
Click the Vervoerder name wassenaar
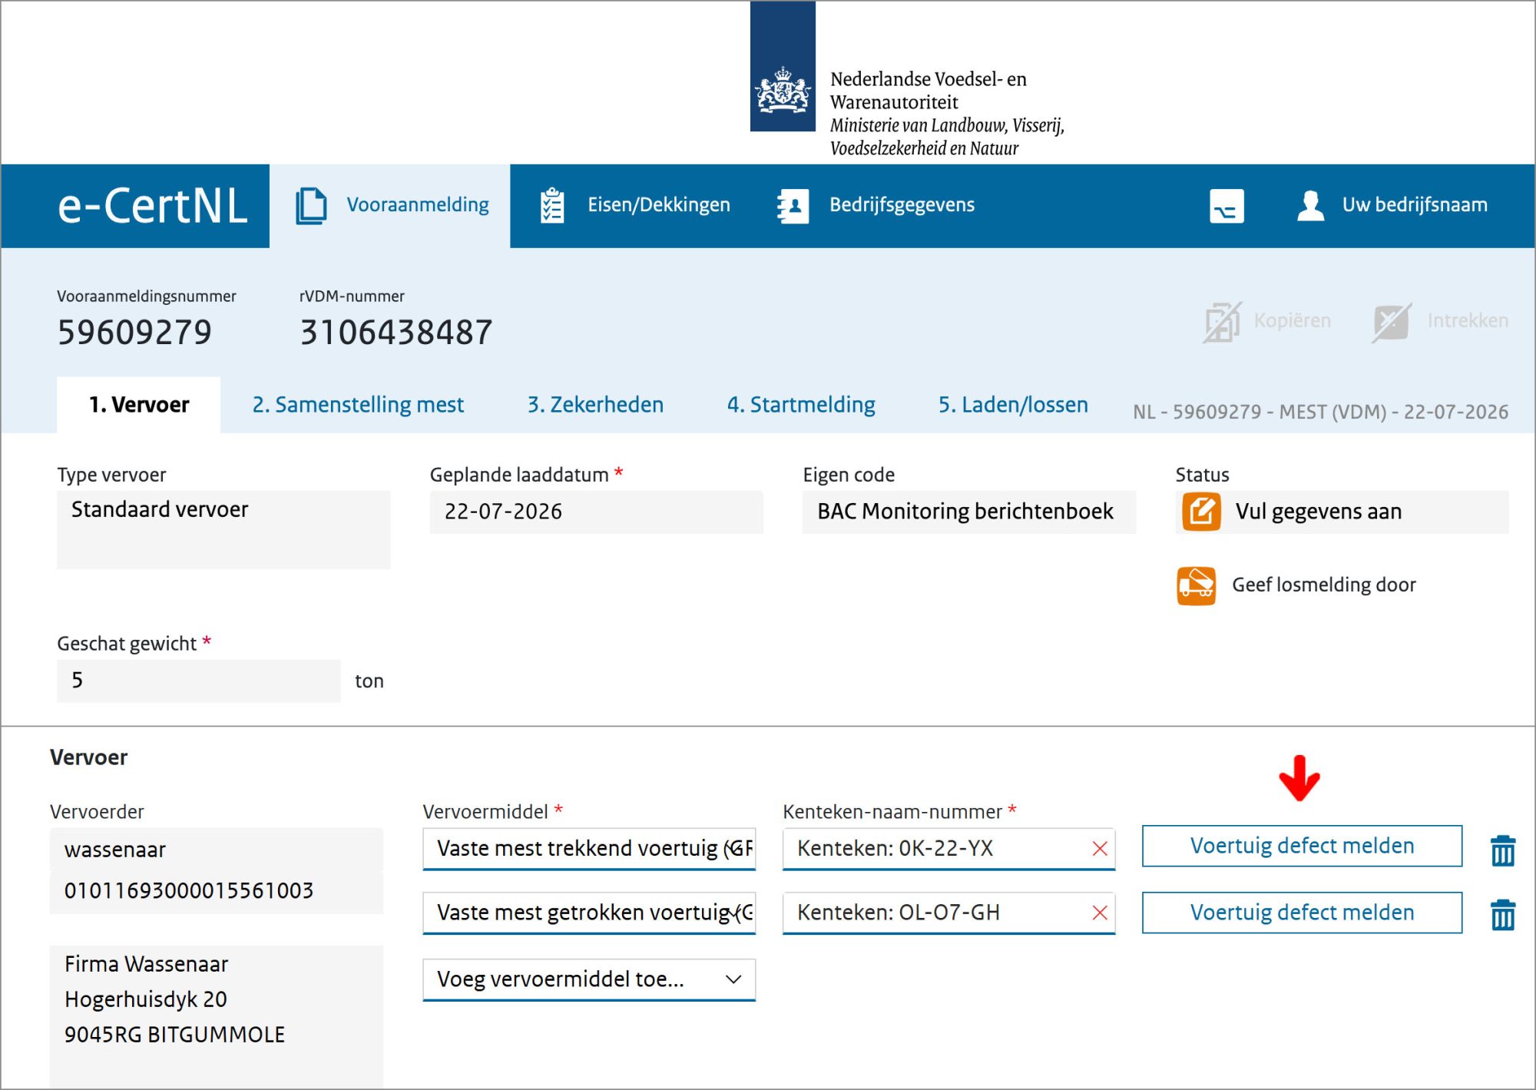[115, 850]
